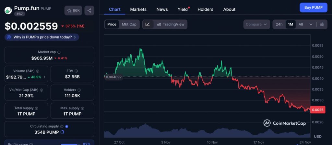Click the 354B PUMP circulating supply text
This screenshot has width=332, height=145.
coord(47,132)
